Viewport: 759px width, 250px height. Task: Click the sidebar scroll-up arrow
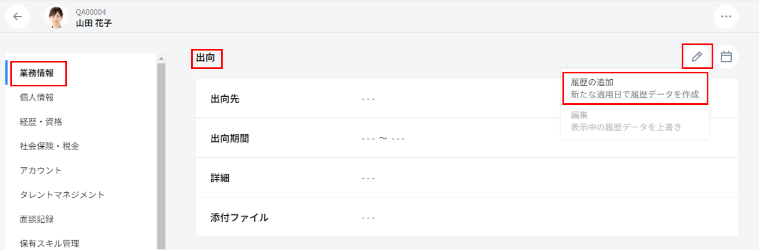coord(161,58)
